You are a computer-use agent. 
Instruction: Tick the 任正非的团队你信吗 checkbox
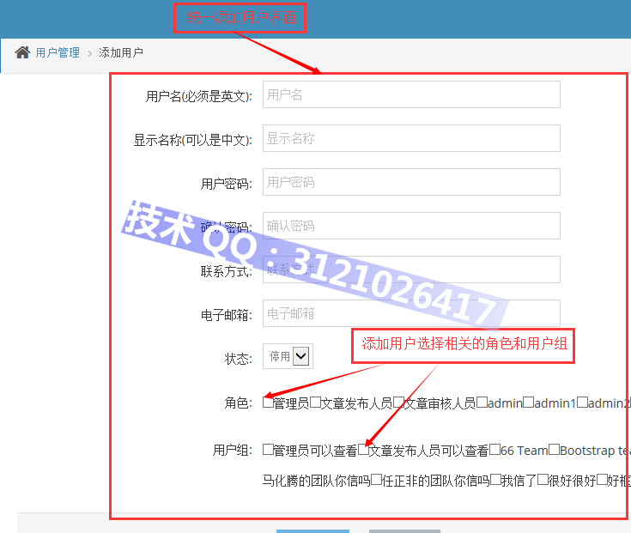(376, 480)
